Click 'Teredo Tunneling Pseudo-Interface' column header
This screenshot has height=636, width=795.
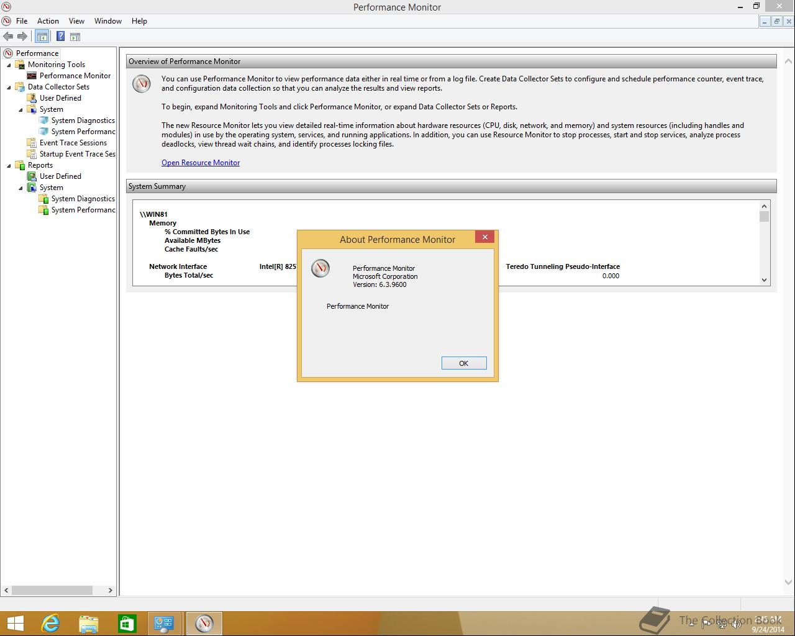tap(563, 266)
